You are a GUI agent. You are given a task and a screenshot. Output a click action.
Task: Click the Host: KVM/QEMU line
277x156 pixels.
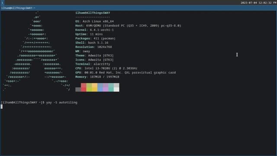(128, 26)
